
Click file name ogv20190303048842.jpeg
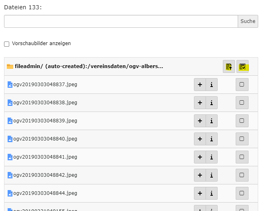[45, 175]
